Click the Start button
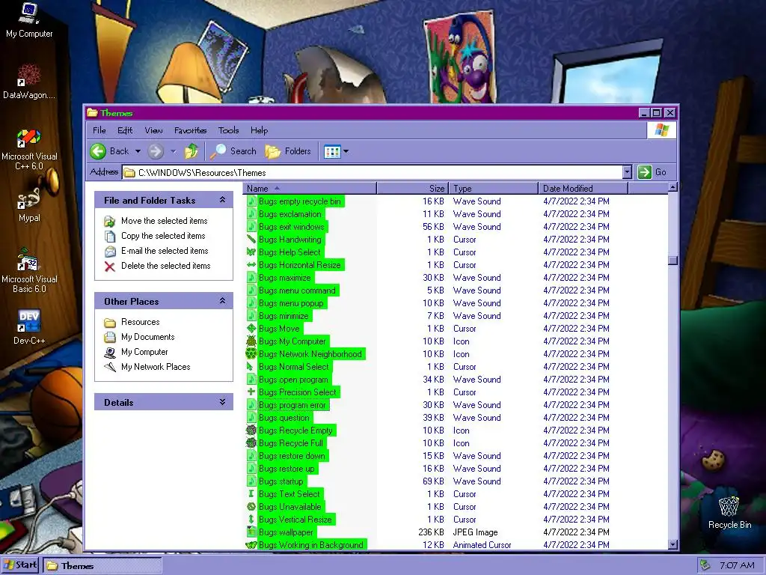Viewport: 766px width, 575px height. pyautogui.click(x=20, y=565)
